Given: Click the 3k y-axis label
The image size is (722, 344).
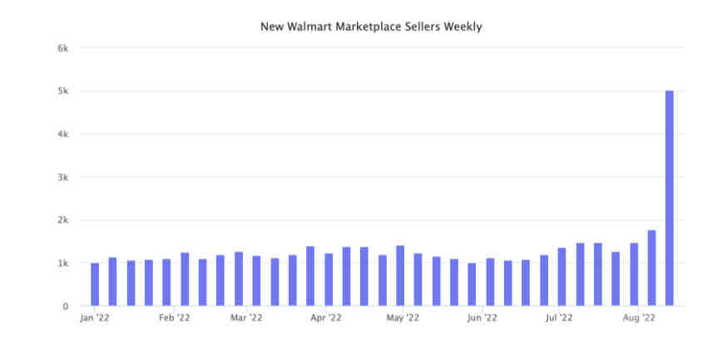Looking at the screenshot, I should click(x=63, y=177).
